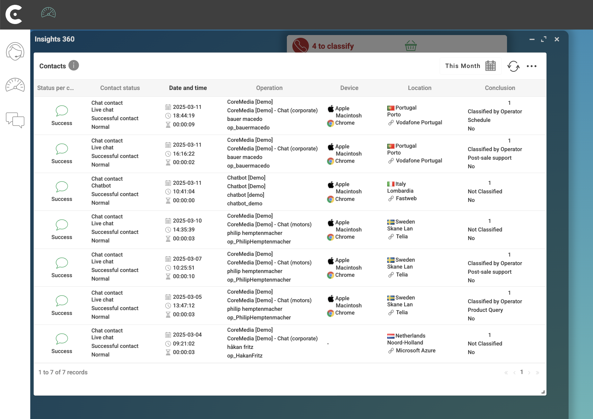
Task: Sort by Conclusion column header
Action: pos(500,88)
